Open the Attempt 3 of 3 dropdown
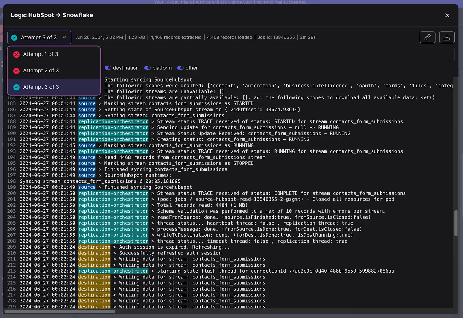The image size is (463, 318). 39,37
